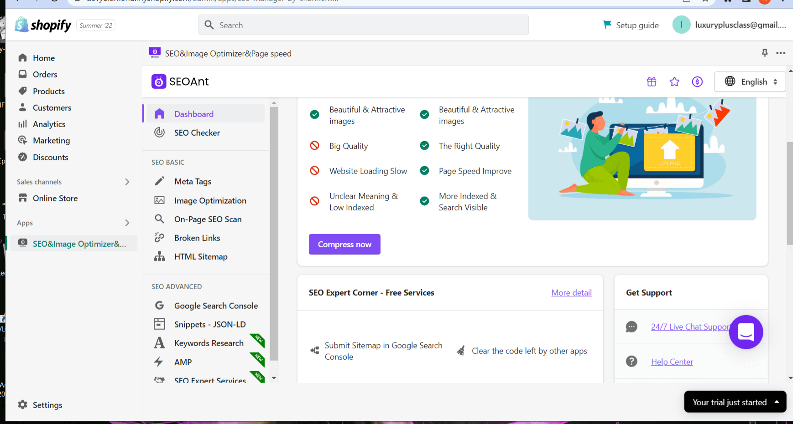The image size is (793, 424).
Task: Open Image Optimization page
Action: [210, 200]
